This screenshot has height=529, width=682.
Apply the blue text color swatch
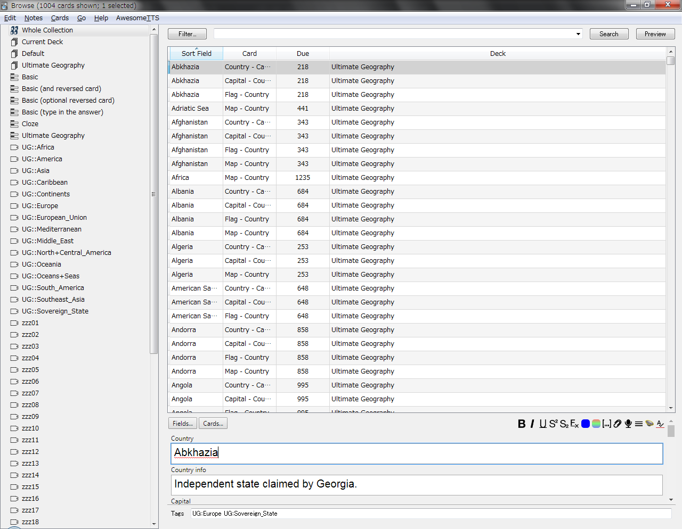[x=586, y=424]
